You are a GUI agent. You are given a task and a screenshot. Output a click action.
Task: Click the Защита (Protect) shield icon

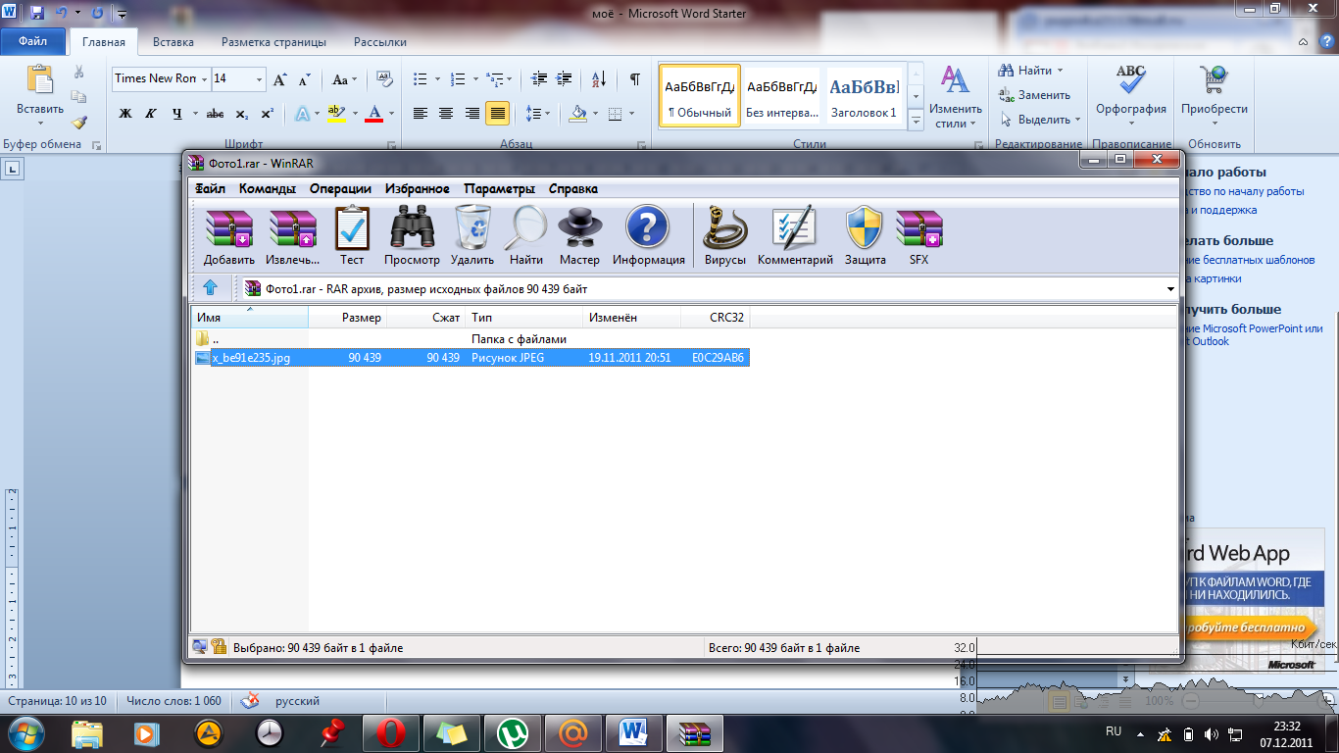[865, 235]
